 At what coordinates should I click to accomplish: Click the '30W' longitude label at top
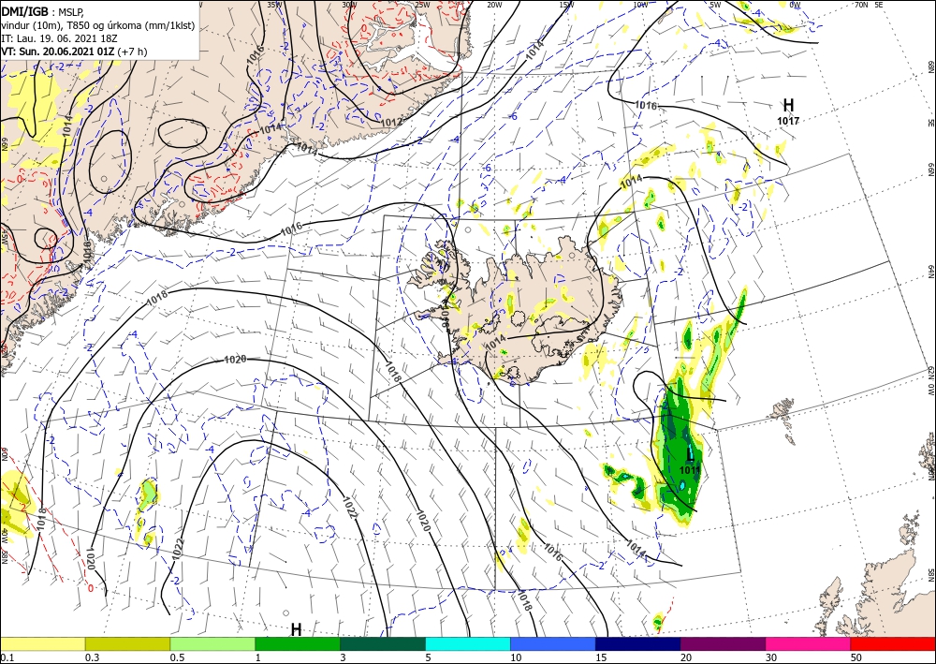coord(349,5)
